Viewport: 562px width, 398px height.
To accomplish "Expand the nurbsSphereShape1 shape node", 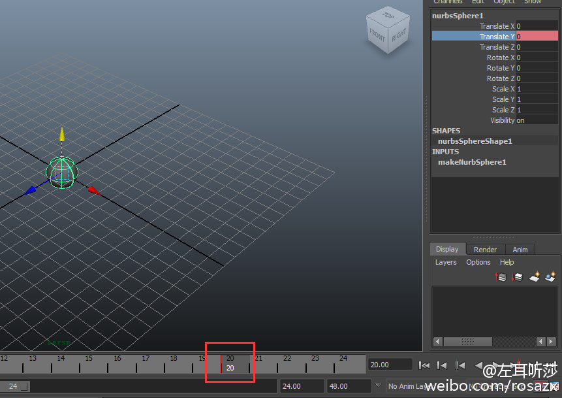I will pos(475,141).
